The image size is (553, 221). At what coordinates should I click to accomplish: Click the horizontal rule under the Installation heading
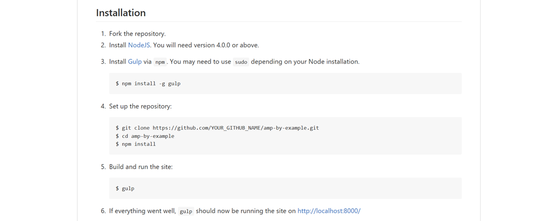(279, 22)
